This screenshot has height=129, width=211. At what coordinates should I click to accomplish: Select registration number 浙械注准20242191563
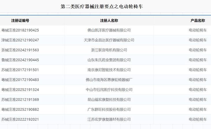[x=20, y=50]
